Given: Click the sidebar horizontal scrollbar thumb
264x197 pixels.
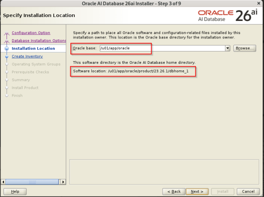Looking at the screenshot, I should coord(33,182).
